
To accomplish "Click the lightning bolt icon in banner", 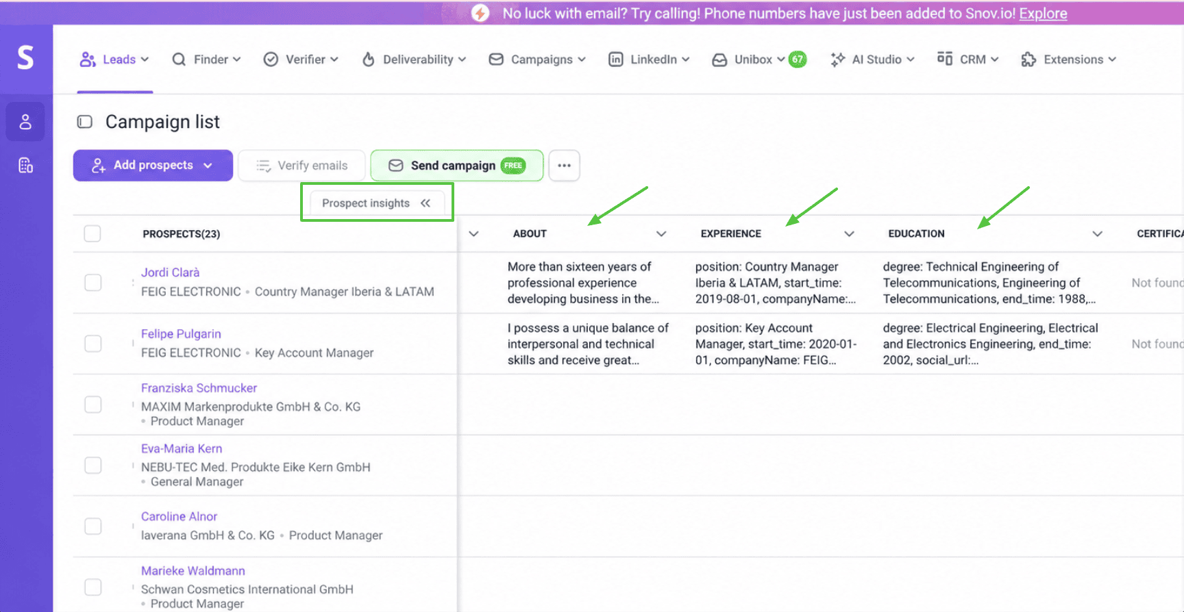I will 480,13.
